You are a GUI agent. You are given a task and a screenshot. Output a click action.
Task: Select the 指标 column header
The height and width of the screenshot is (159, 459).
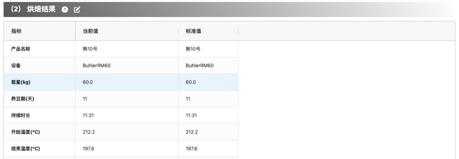tap(17, 31)
